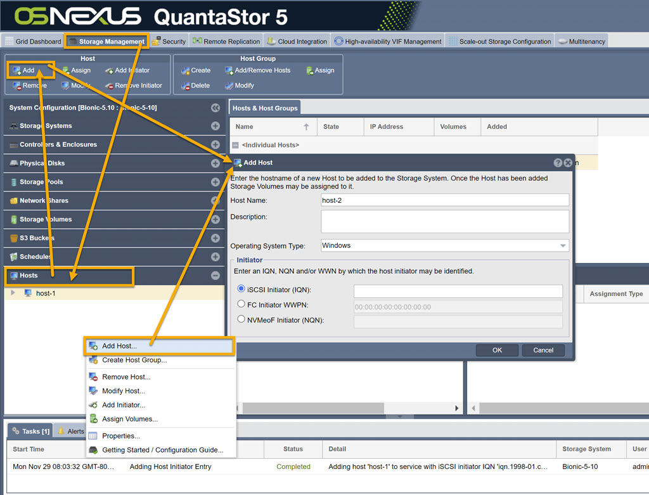Expand the Controllers & Enclosures section
Image resolution: width=649 pixels, height=495 pixels.
215,145
